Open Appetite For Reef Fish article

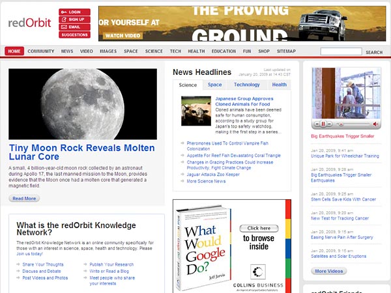click(234, 156)
